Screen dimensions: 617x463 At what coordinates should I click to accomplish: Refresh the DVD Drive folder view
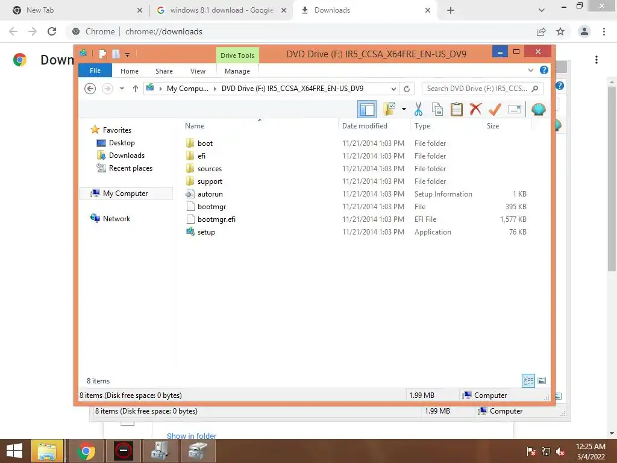407,89
